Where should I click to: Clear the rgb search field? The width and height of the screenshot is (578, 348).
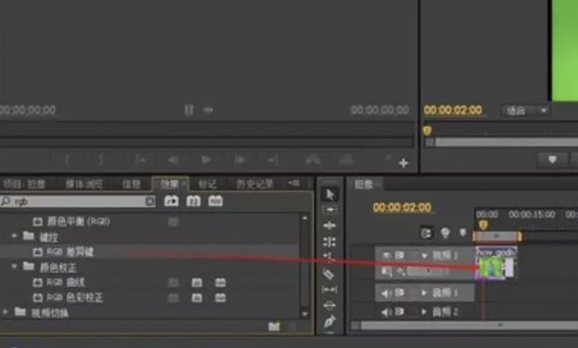(x=150, y=202)
